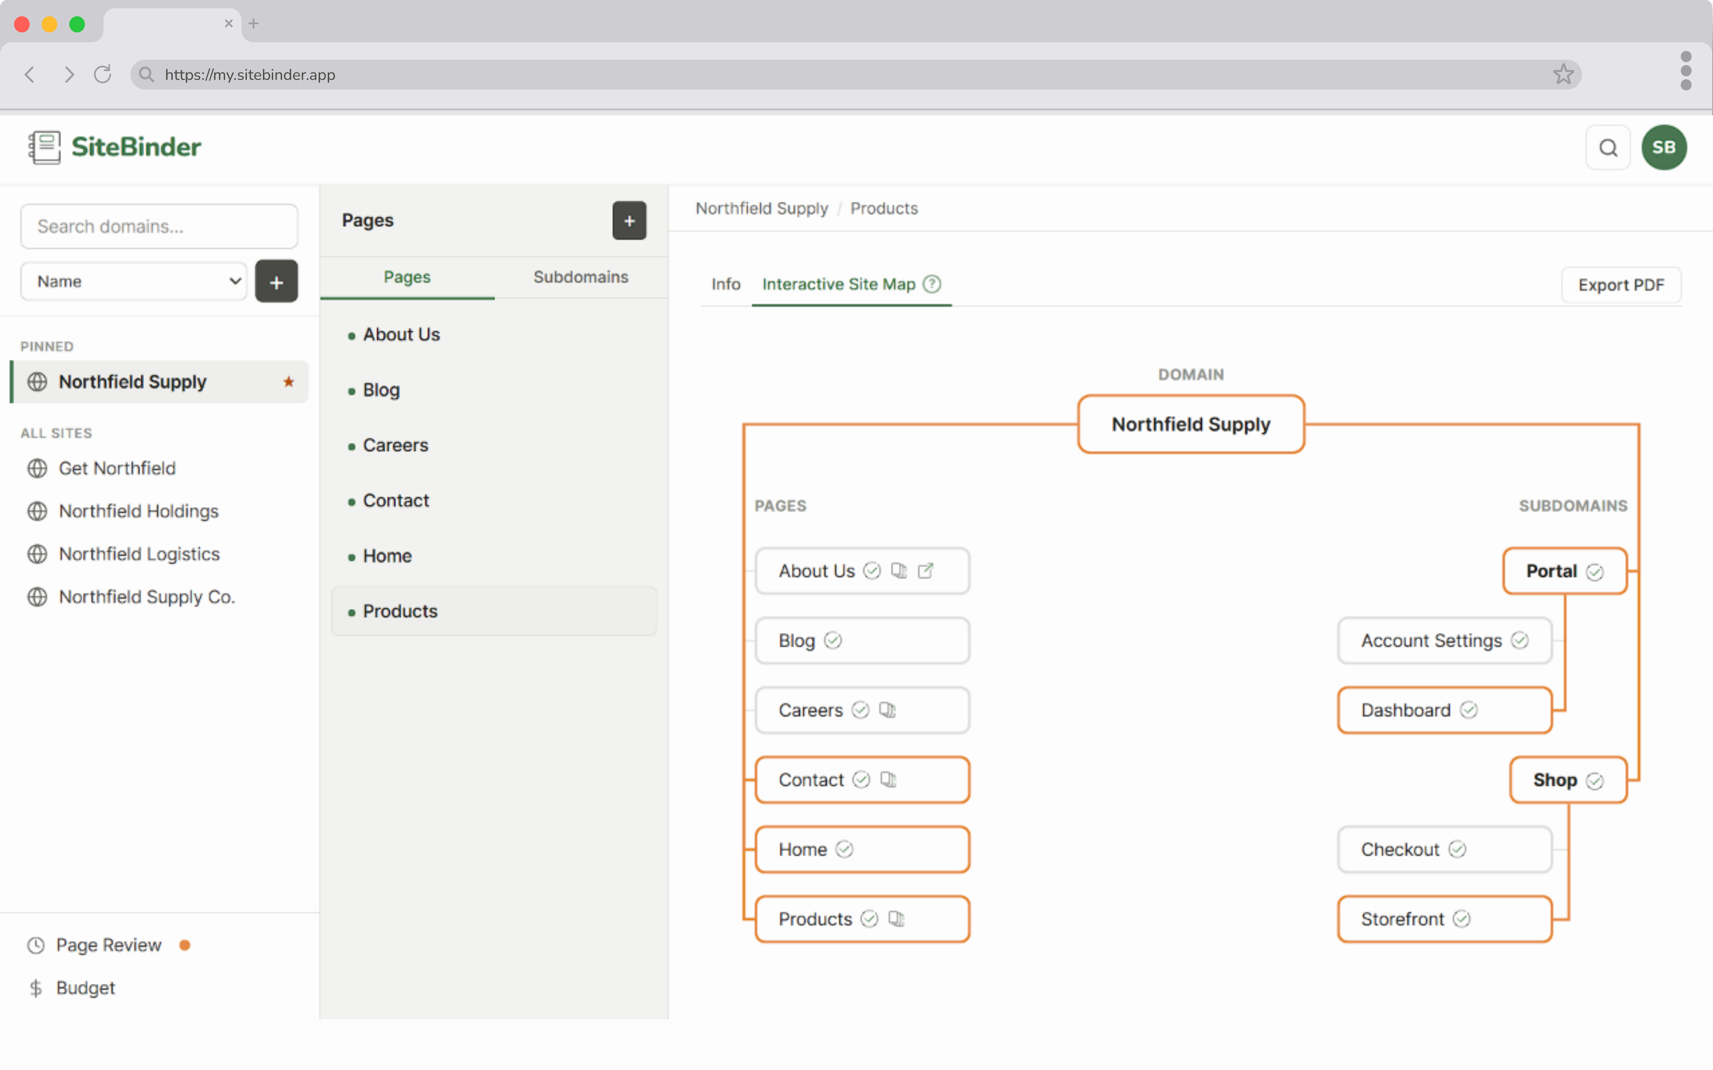
Task: Unpin Northfield Supply via star icon
Action: click(x=289, y=382)
